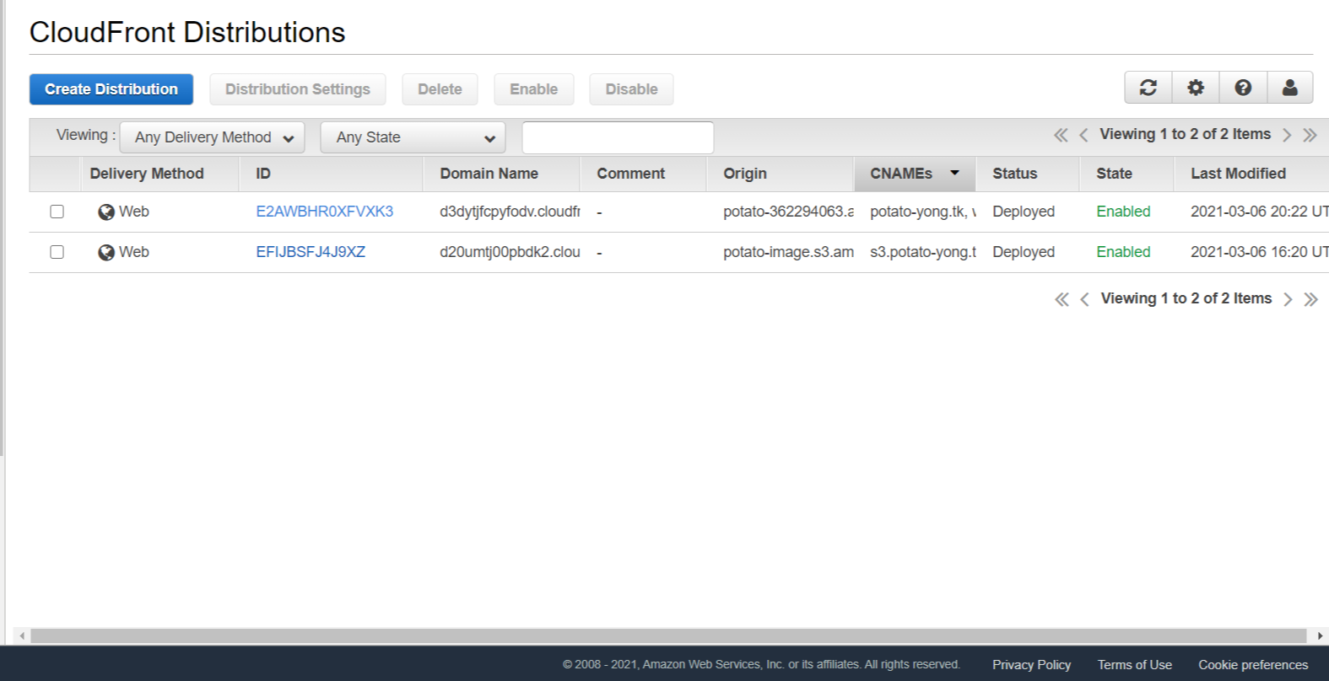Click origin potato-362294063 cell

(x=788, y=212)
